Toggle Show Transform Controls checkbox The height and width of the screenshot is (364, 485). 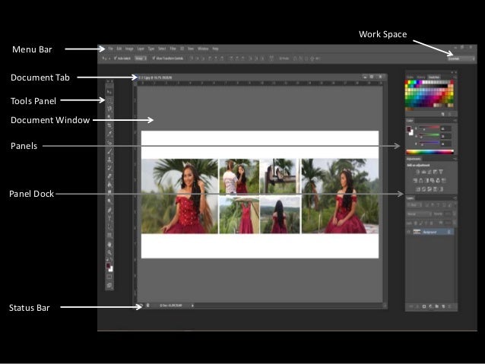coord(154,59)
